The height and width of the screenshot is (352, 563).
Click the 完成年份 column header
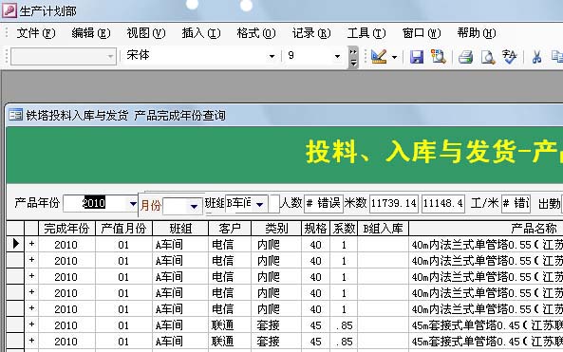(x=66, y=229)
